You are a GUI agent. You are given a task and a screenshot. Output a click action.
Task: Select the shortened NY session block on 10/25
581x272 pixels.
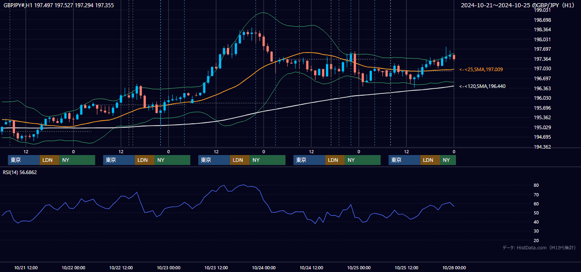[448, 160]
